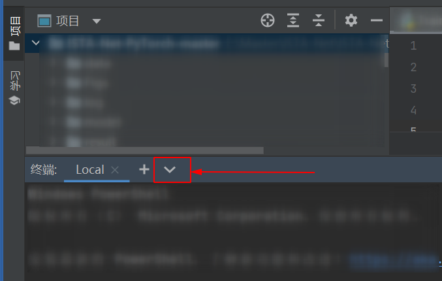Click the project tree vertical scrollbar thumb
Image resolution: width=442 pixels, height=281 pixels.
pos(387,60)
